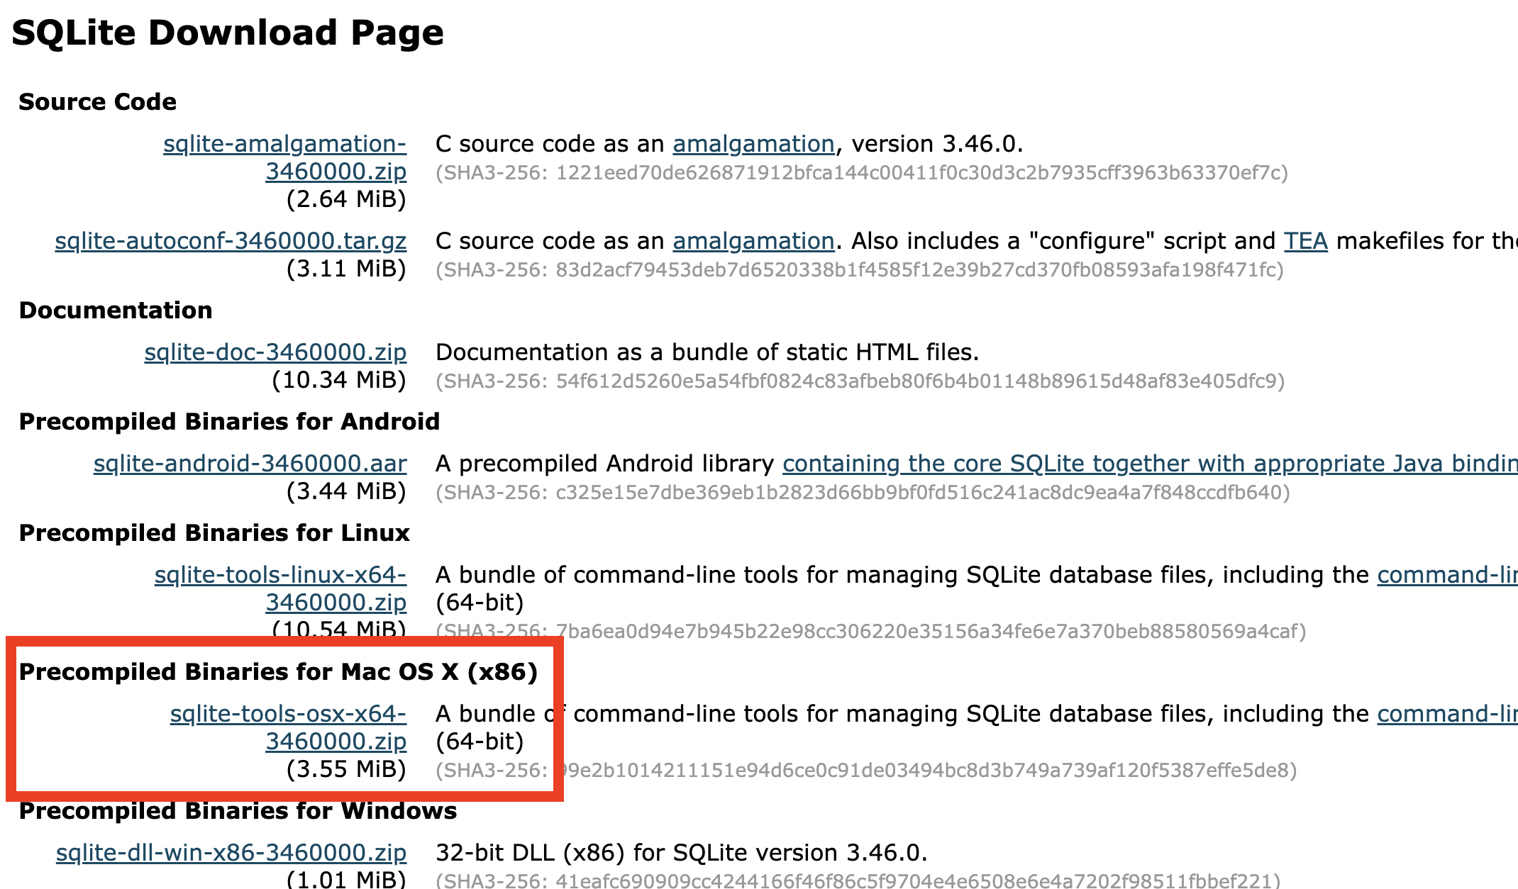Image resolution: width=1518 pixels, height=889 pixels.
Task: Click Precompiled Binaries for Mac OS X heading
Action: pyautogui.click(x=278, y=672)
